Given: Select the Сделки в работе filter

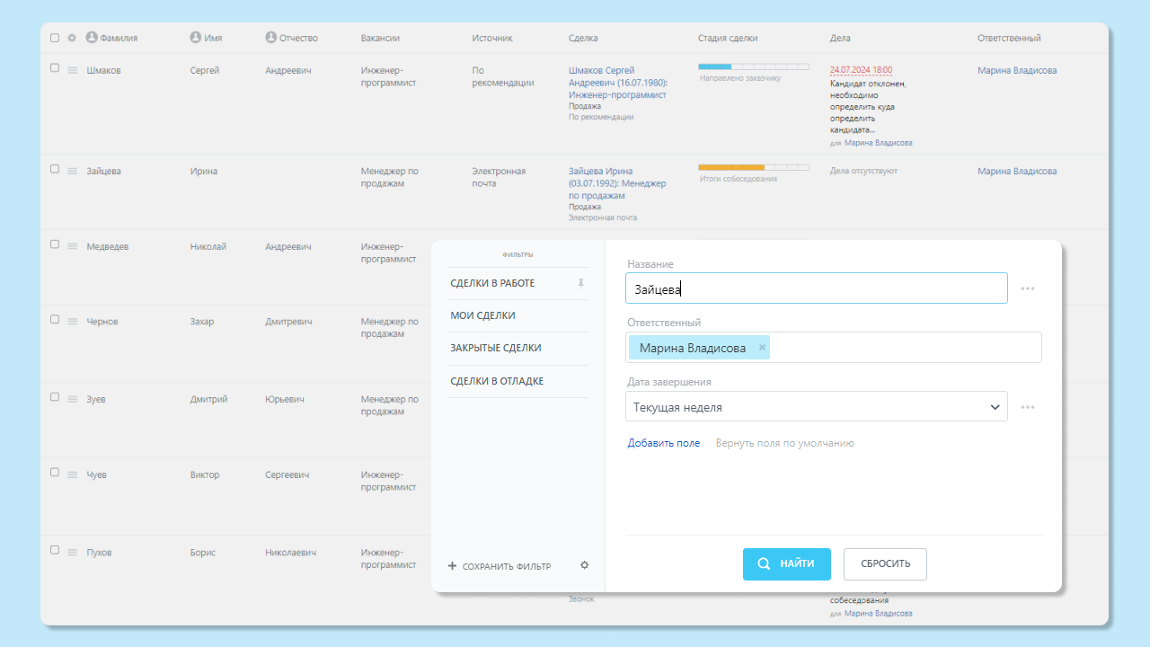Looking at the screenshot, I should point(492,283).
